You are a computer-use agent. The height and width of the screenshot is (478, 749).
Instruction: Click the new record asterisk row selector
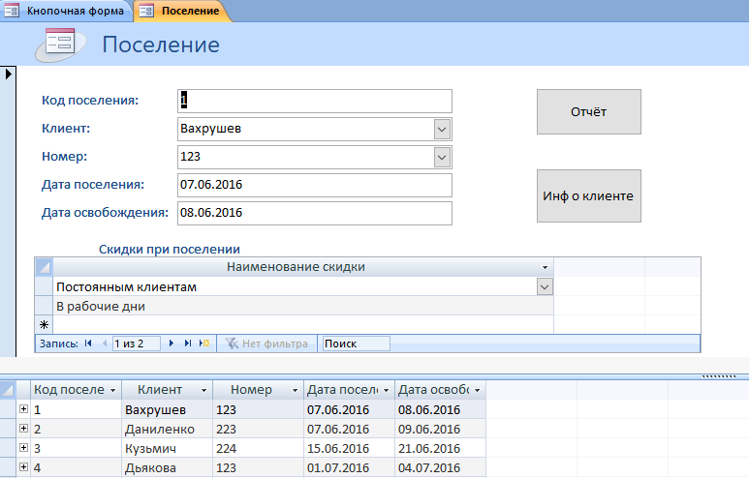pyautogui.click(x=44, y=325)
